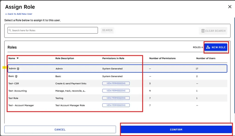The height and width of the screenshot is (136, 235).
Task: Click the Manage, track, reconcile description
Action: tap(70, 91)
